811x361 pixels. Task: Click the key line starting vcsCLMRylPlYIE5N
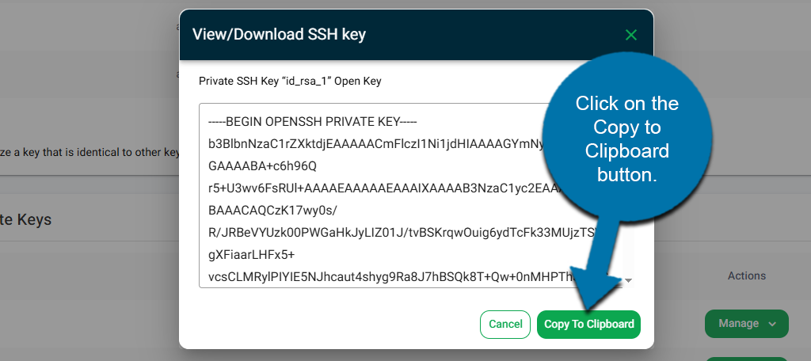pyautogui.click(x=380, y=277)
